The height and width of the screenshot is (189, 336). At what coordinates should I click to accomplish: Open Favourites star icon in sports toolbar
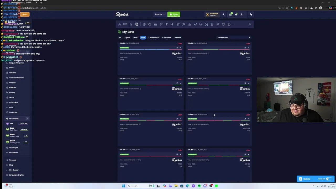tap(131, 24)
